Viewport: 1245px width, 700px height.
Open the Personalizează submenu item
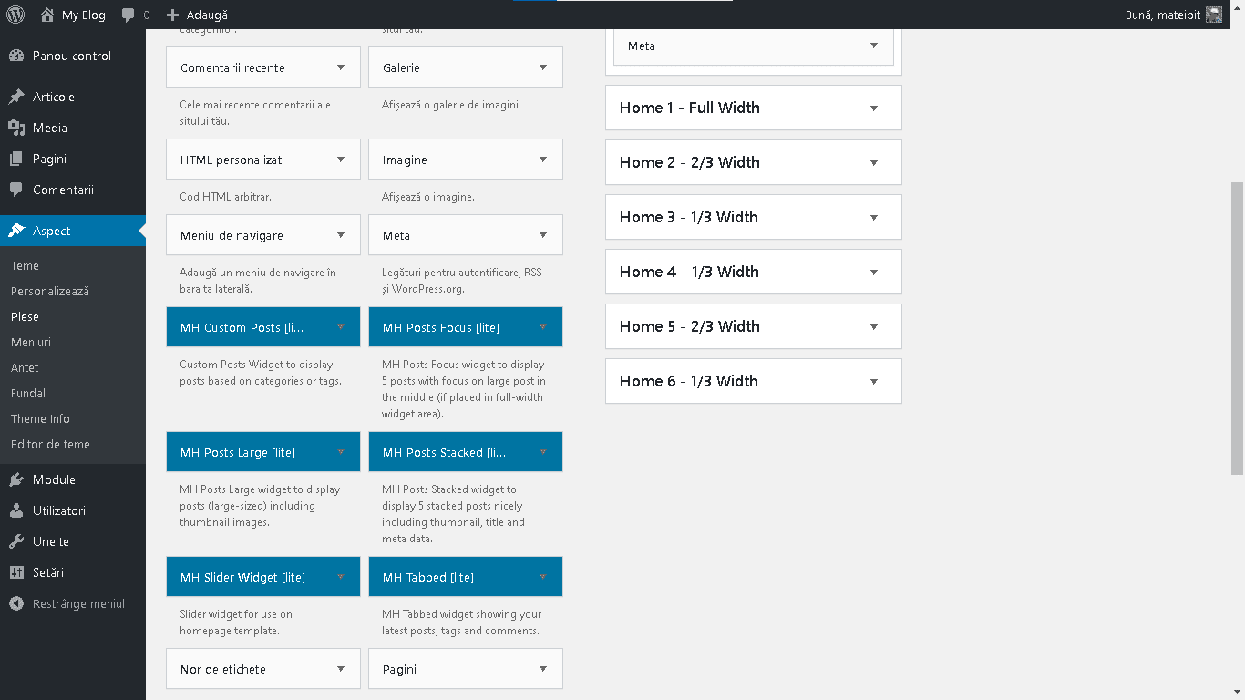[50, 291]
